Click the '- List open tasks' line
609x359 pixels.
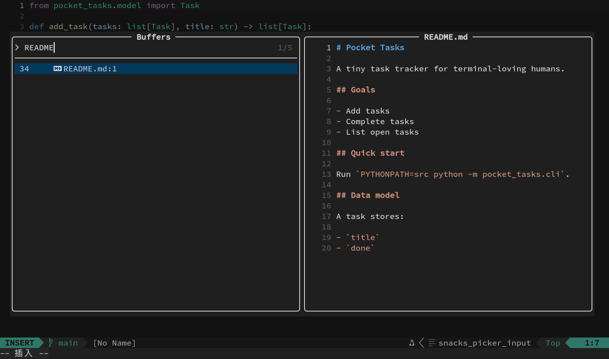click(x=378, y=132)
